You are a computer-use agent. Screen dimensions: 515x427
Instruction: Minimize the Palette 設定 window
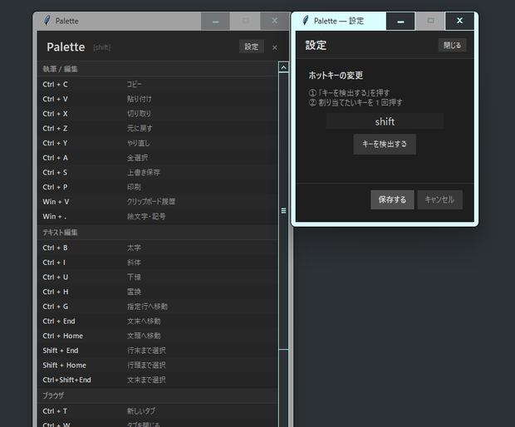pos(400,21)
